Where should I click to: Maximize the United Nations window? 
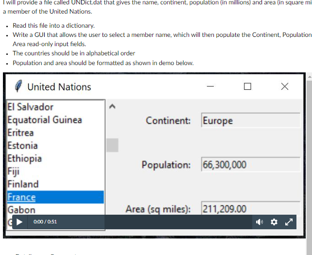click(x=247, y=86)
